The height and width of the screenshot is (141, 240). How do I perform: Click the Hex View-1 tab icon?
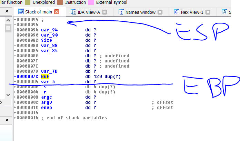[177, 12]
